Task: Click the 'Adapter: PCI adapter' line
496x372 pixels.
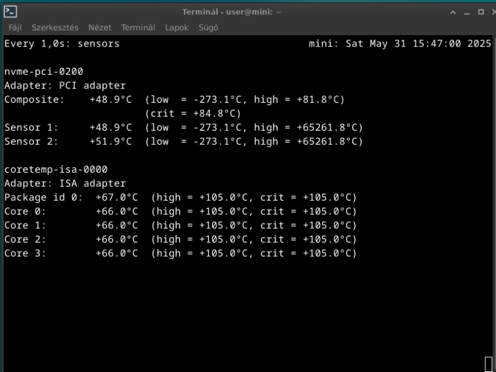Action: (65, 85)
